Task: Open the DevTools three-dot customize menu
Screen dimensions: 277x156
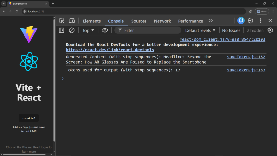Action: 260,20
